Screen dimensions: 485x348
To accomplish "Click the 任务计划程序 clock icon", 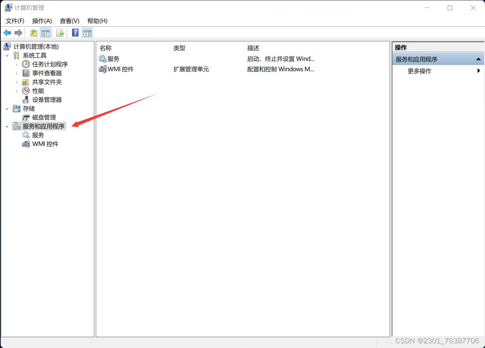I will coord(26,64).
